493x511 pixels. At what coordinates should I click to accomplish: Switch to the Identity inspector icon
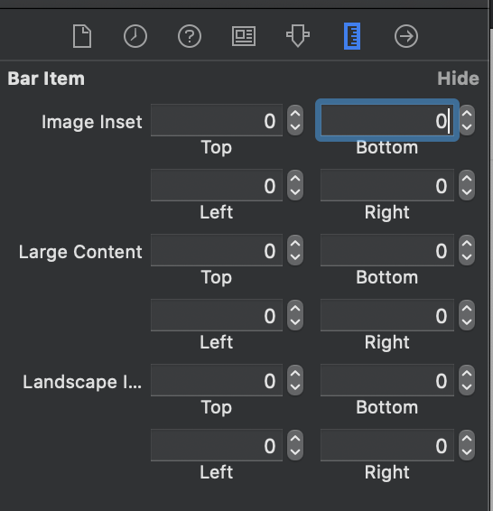pyautogui.click(x=244, y=36)
